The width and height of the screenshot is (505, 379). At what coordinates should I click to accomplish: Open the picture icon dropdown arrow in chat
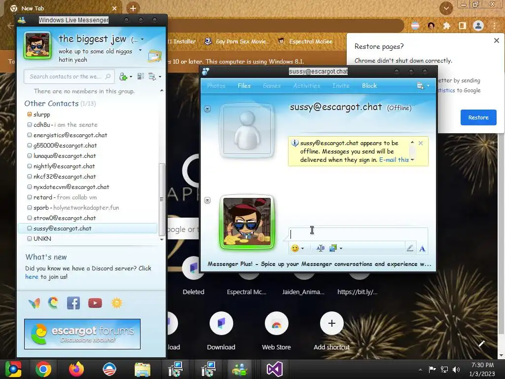point(341,249)
